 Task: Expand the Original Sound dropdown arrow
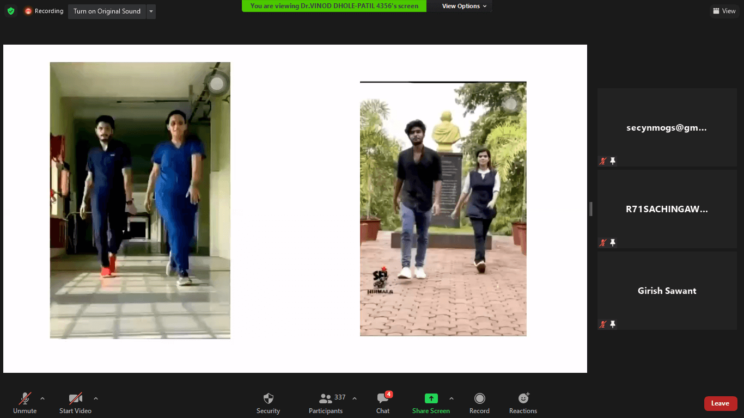tap(151, 11)
